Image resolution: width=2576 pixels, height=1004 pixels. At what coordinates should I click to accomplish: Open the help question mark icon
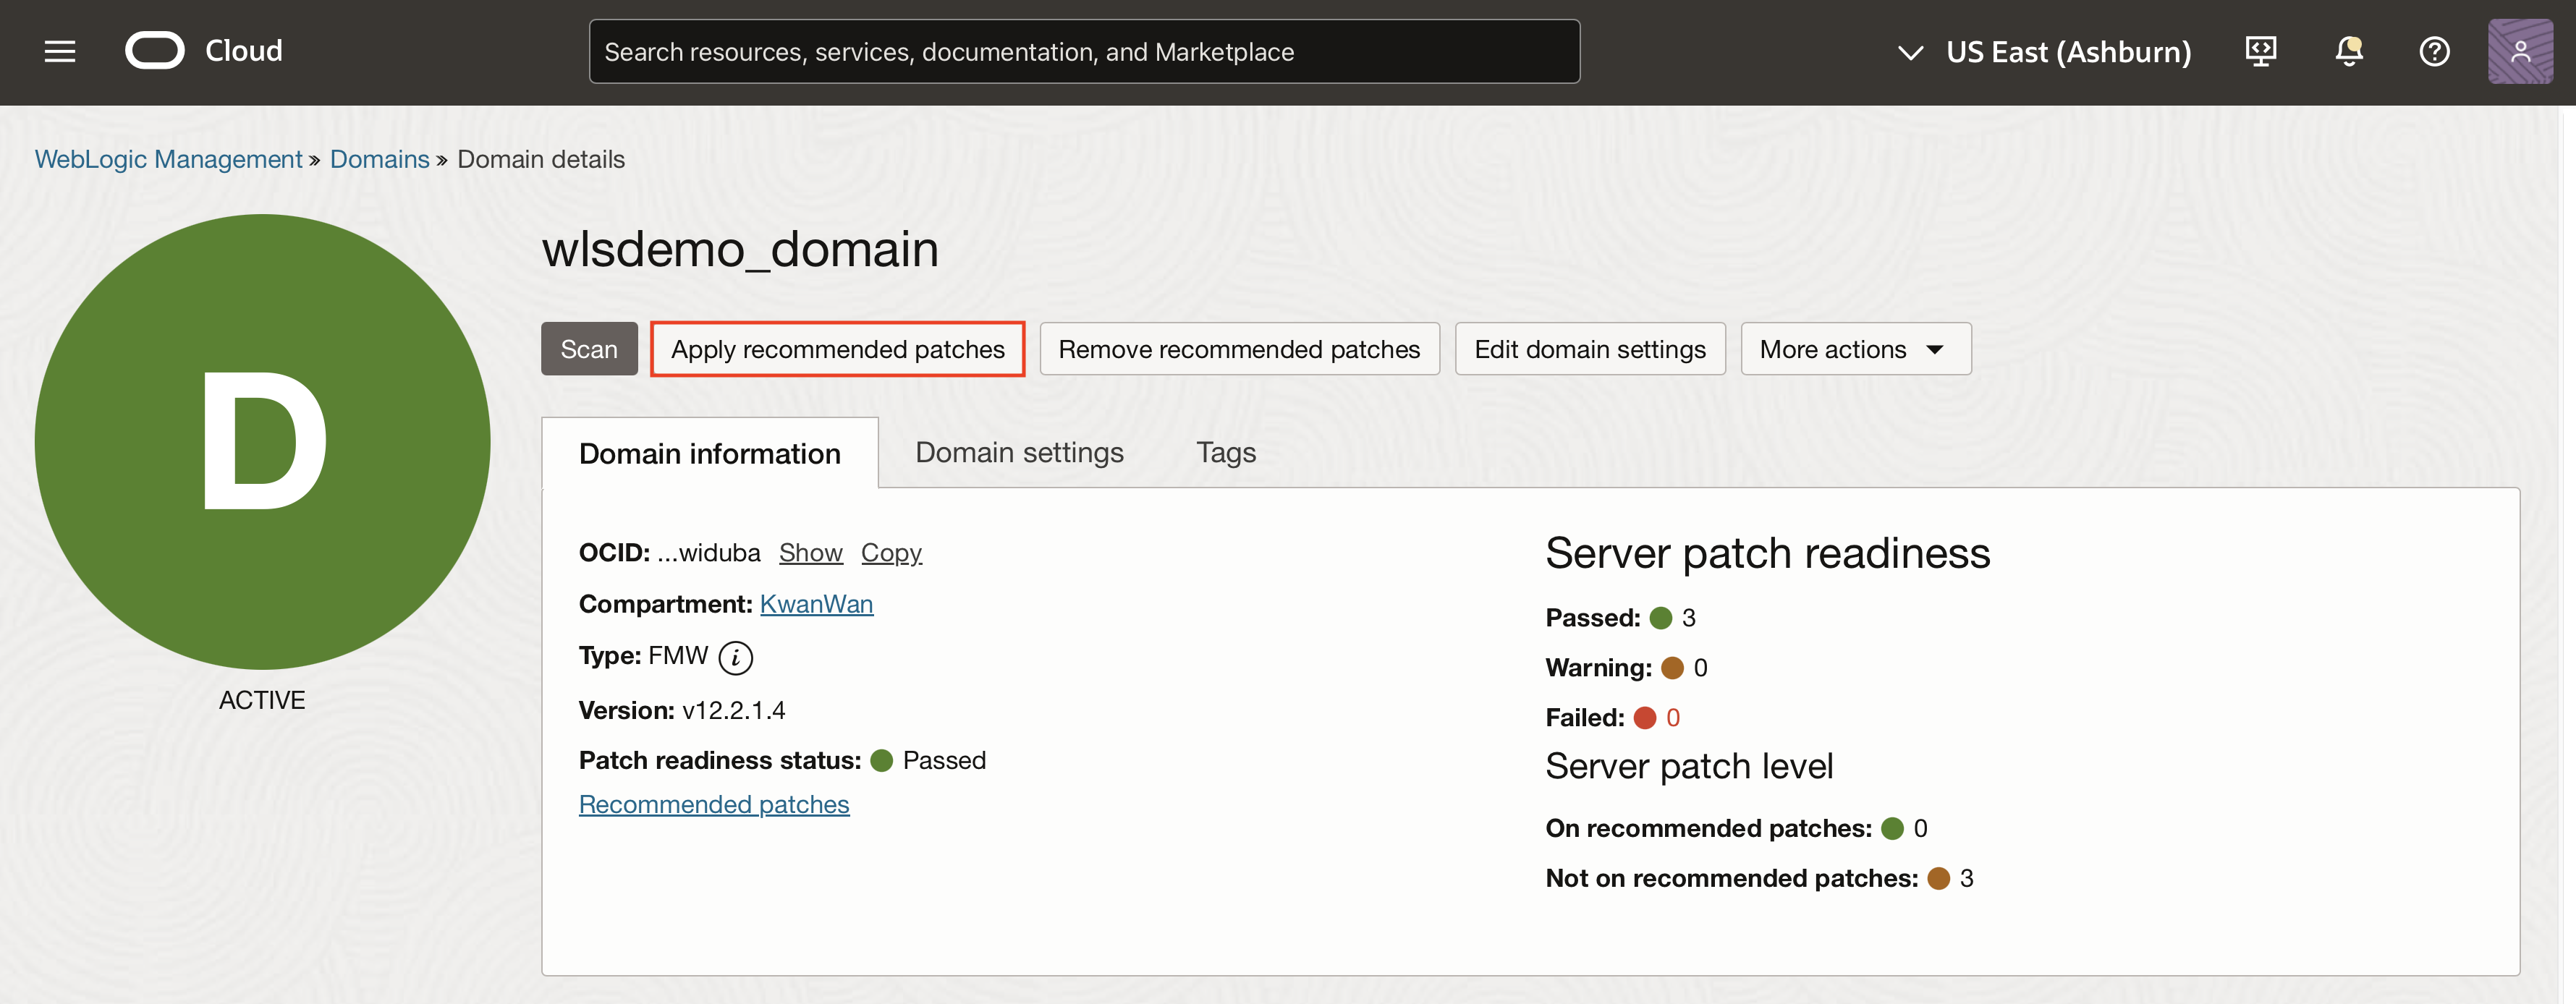[2434, 51]
